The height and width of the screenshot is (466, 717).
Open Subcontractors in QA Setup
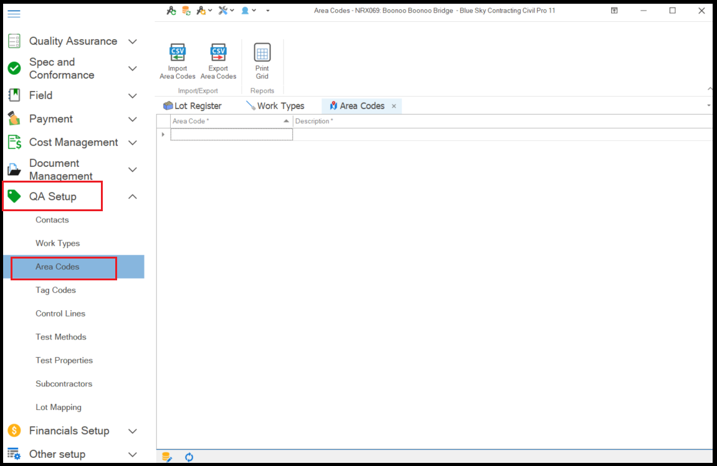click(x=64, y=384)
